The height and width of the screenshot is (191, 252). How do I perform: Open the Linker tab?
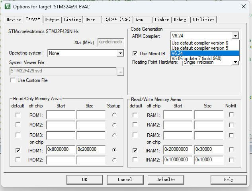point(162,19)
